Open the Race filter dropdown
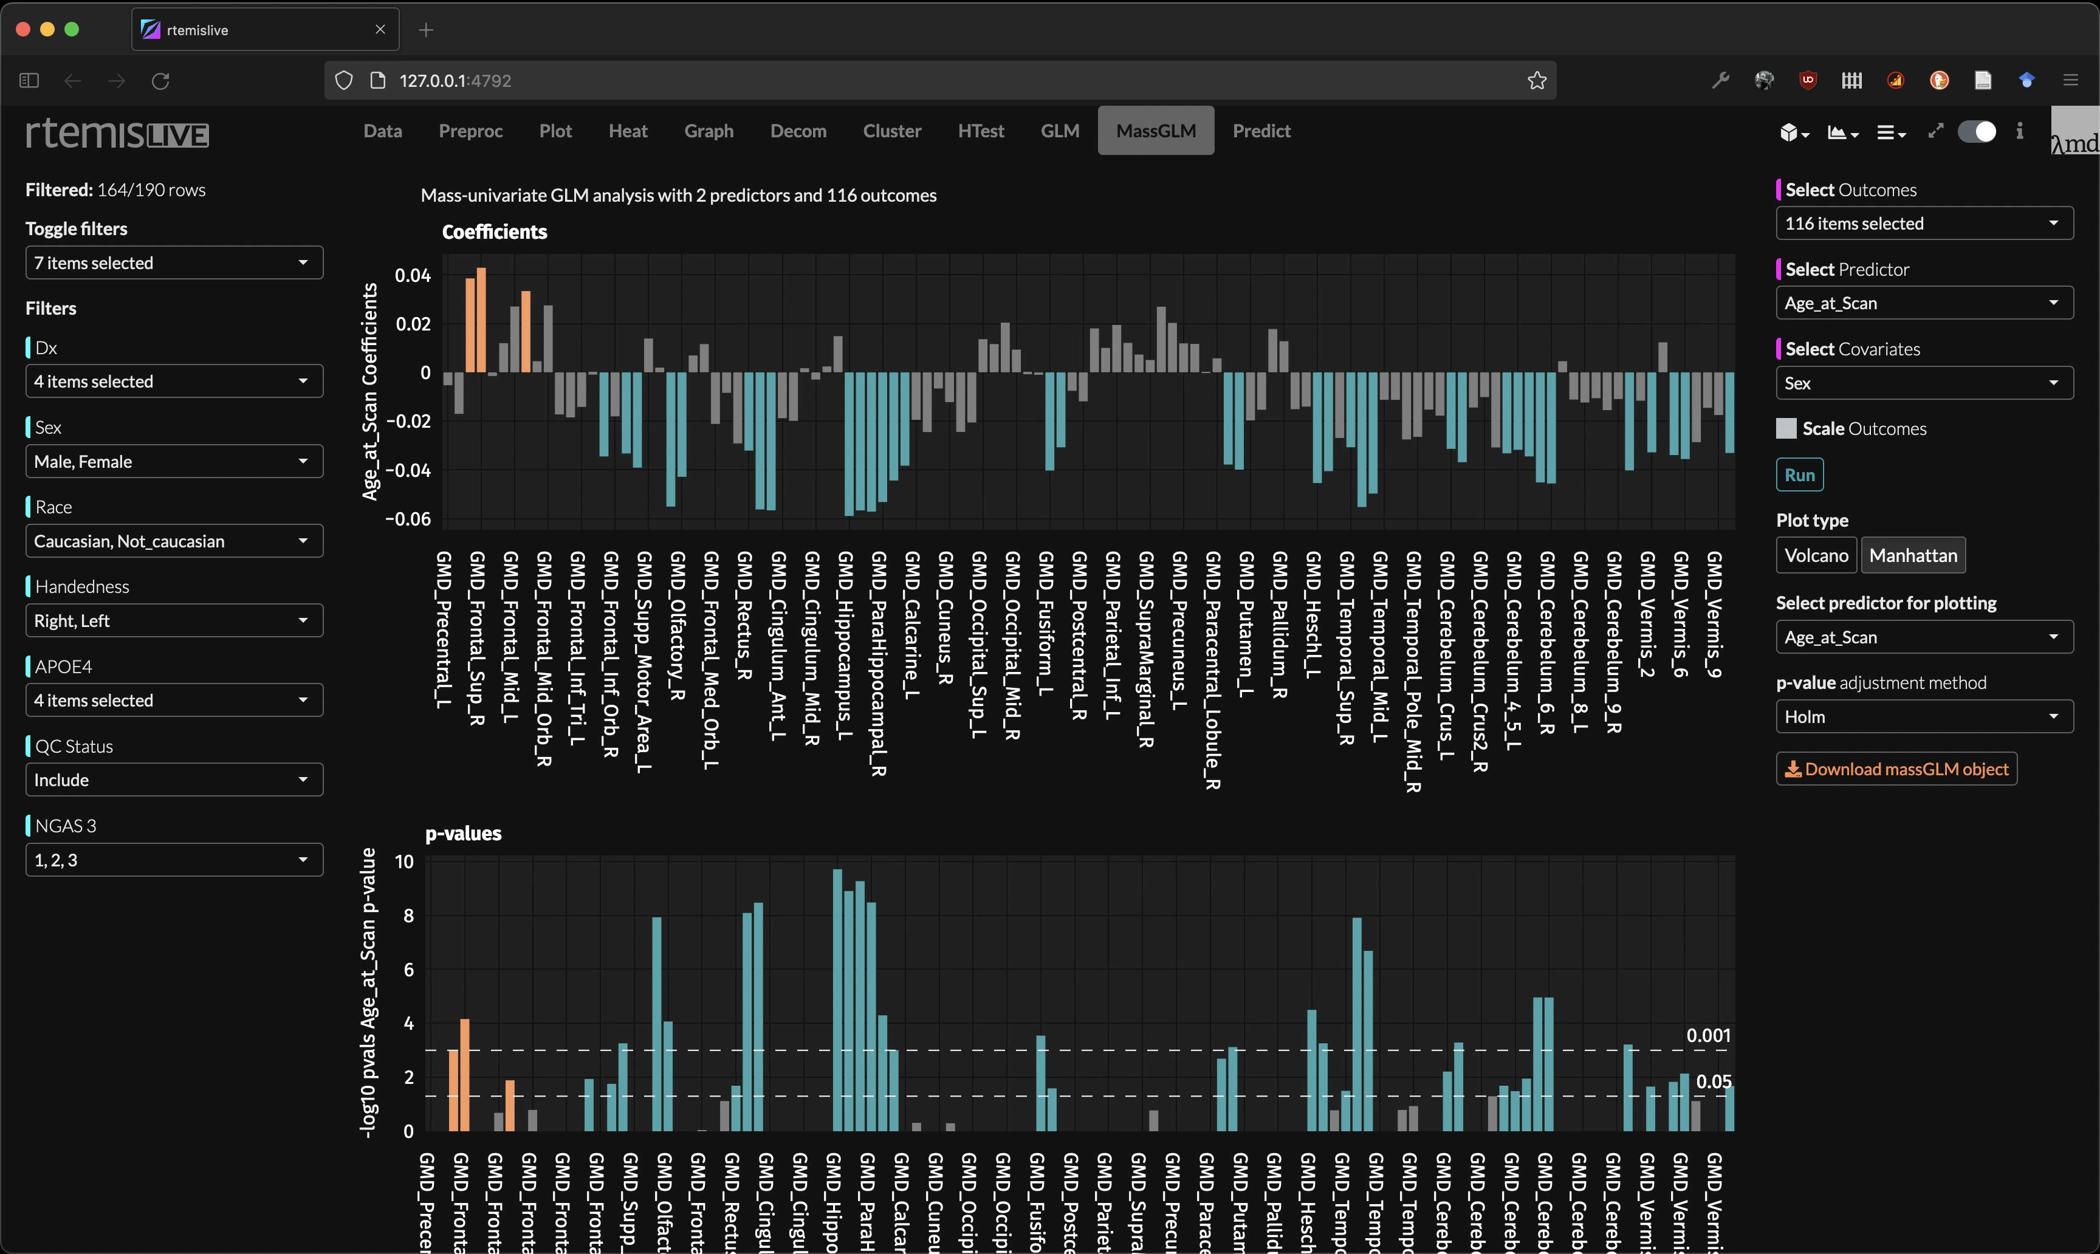 pos(174,541)
